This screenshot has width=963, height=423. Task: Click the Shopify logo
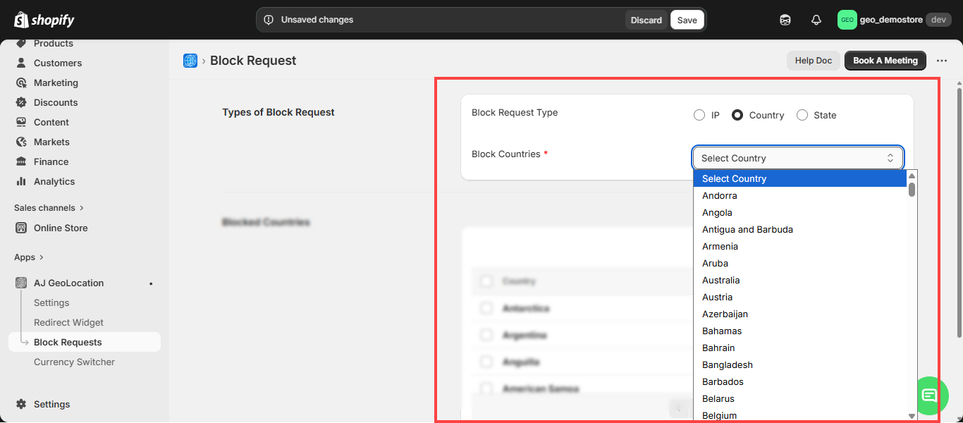coord(44,20)
